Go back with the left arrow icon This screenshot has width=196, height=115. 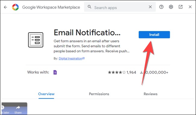click(5, 7)
